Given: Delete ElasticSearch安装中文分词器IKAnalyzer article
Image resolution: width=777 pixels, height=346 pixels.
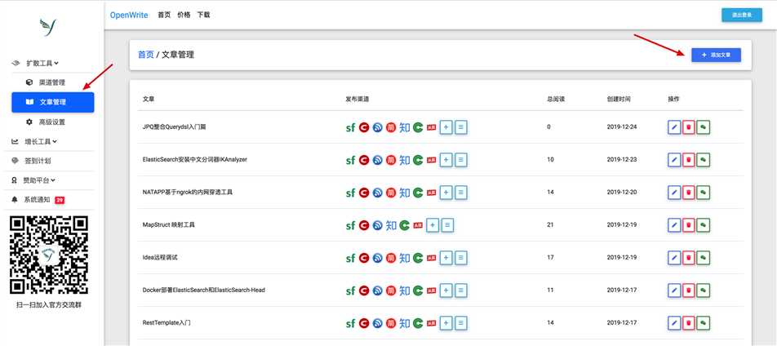Looking at the screenshot, I should (x=689, y=160).
